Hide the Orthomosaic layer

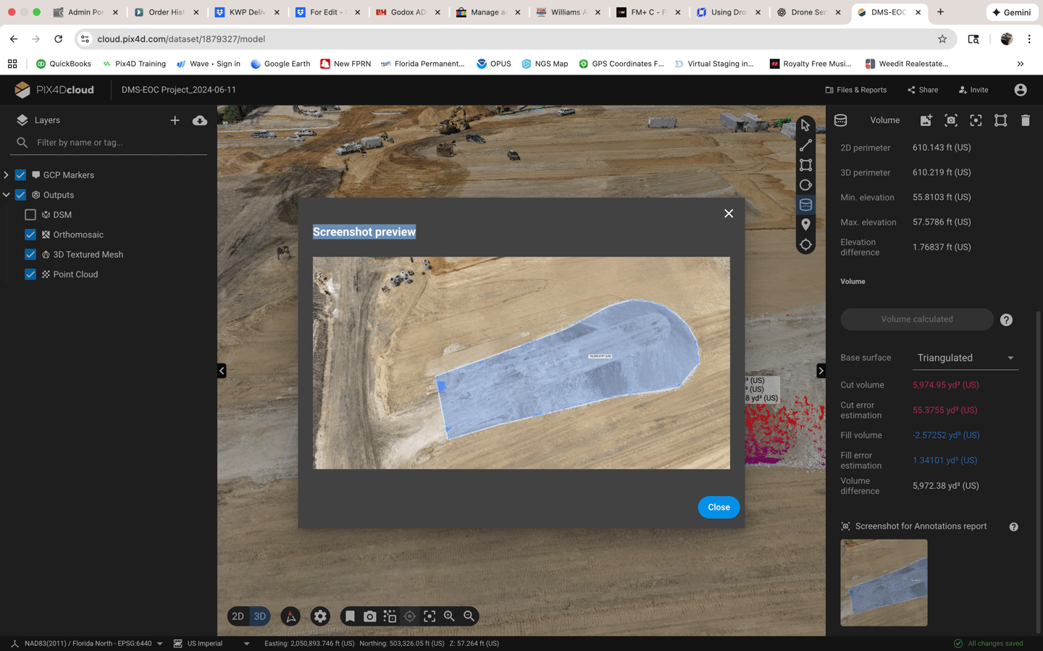(x=30, y=234)
